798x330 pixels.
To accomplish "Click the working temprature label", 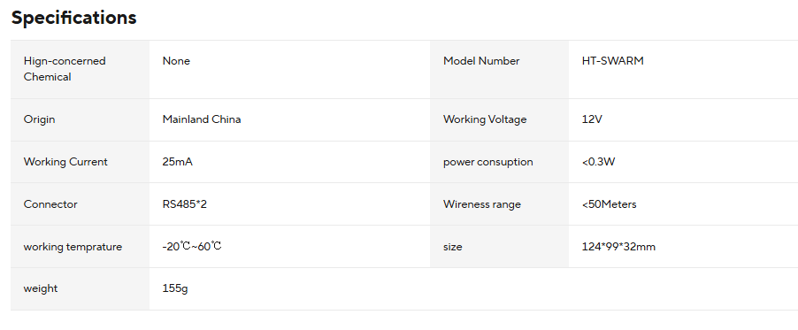I will 73,247.
